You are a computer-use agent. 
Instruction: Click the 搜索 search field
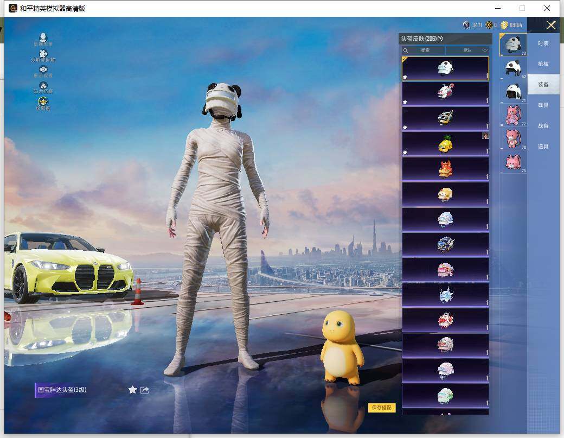coord(424,50)
